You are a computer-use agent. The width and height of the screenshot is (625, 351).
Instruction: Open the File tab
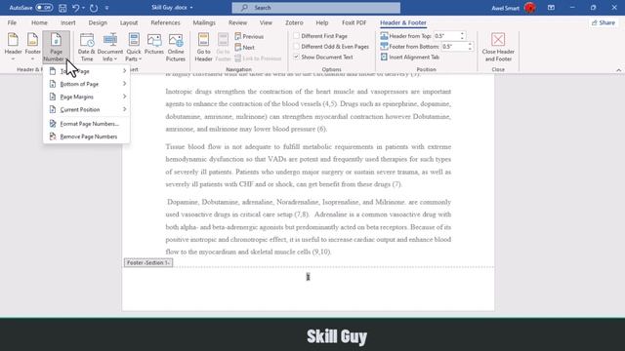pos(12,22)
